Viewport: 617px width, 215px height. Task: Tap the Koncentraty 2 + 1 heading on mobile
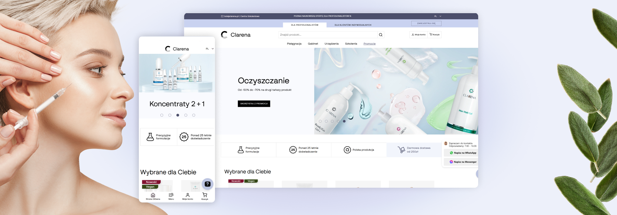pyautogui.click(x=177, y=104)
